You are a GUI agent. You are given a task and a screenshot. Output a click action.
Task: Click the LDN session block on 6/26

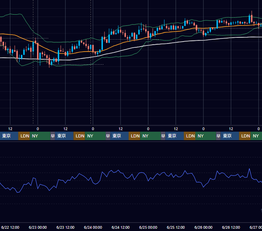pos(245,136)
